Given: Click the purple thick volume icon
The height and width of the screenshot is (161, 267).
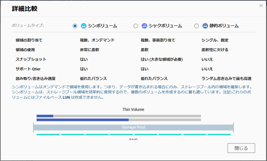Looking at the screenshot, I should pos(144,26).
